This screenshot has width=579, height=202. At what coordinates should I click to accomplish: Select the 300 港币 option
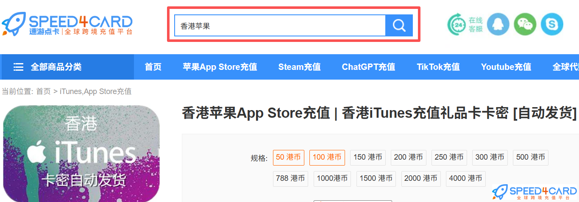click(490, 158)
